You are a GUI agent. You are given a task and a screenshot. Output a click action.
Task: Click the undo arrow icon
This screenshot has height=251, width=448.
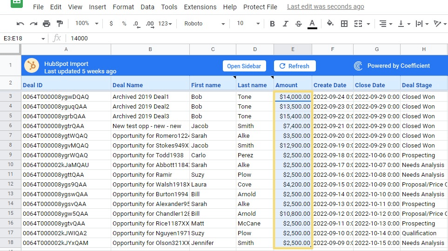(x=20, y=24)
